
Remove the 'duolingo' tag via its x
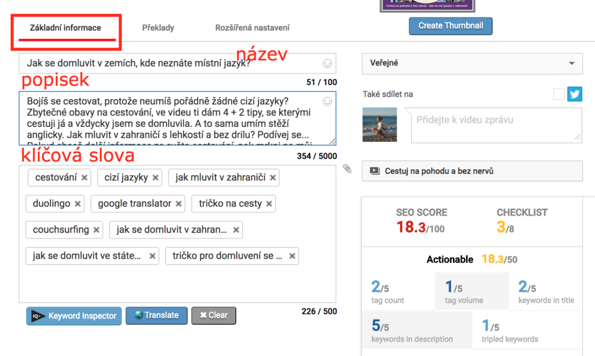point(78,204)
